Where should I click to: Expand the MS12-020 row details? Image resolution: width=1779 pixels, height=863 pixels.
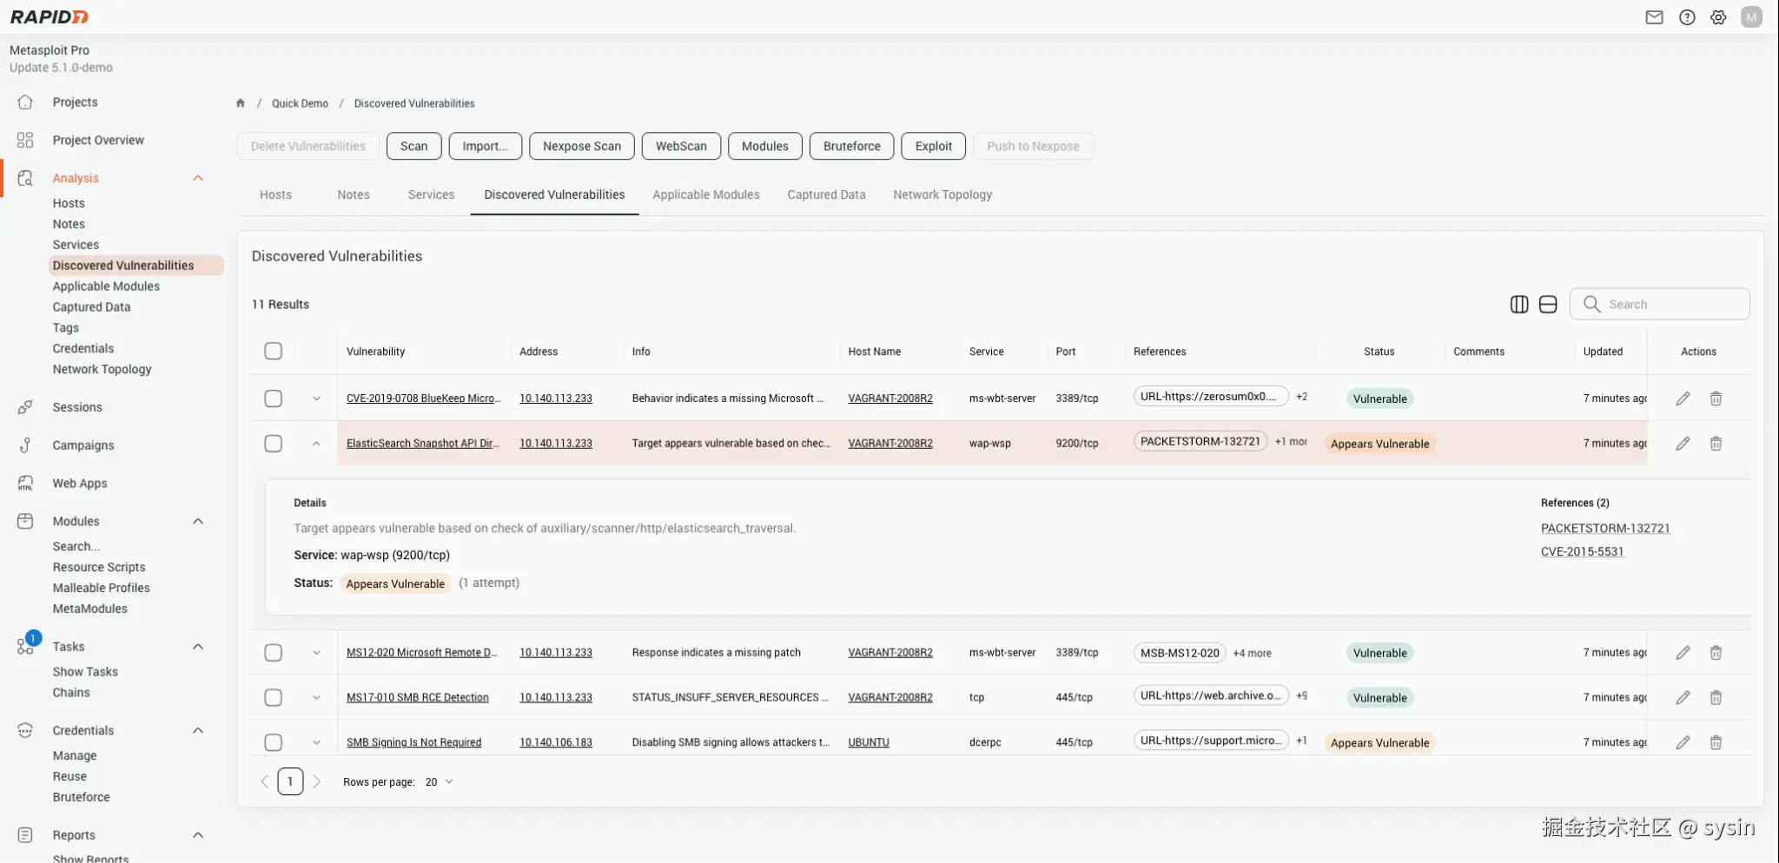tap(316, 653)
